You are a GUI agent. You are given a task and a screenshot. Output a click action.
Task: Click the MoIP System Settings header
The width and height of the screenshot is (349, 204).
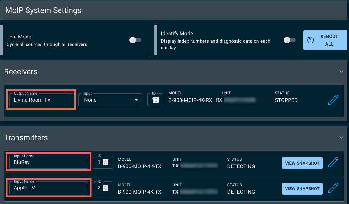[x=43, y=10]
